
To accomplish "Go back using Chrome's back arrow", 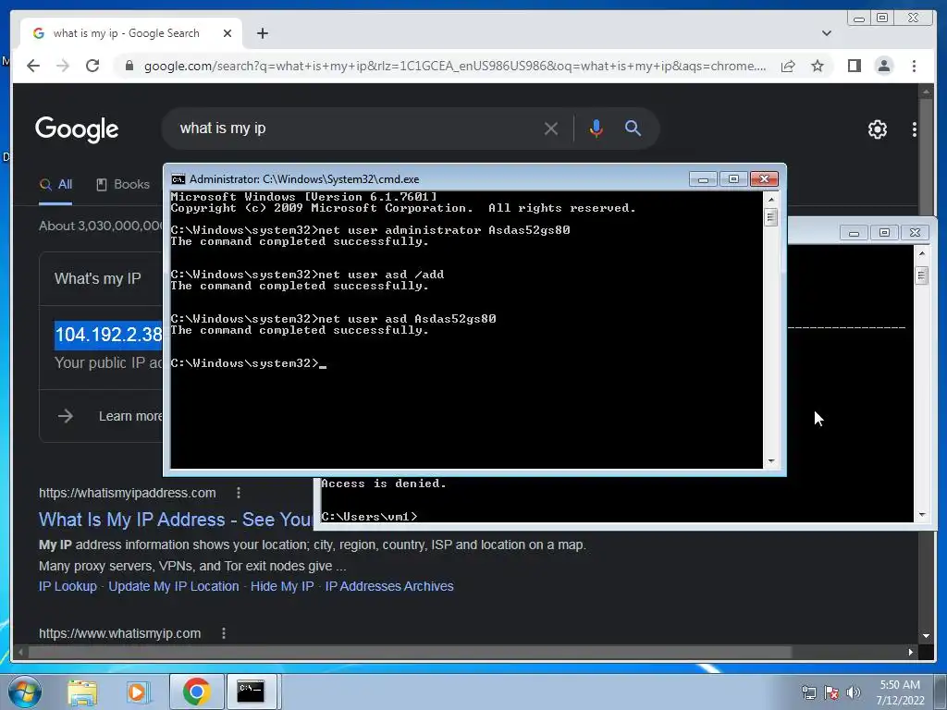I will 33,66.
